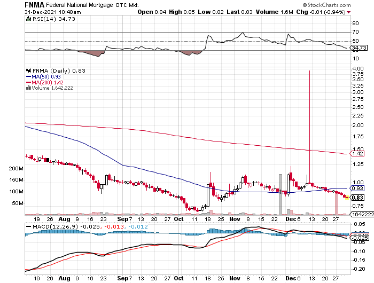Image resolution: width=374 pixels, height=283 pixels.
Task: Click the Last 0.83 header value
Action: coord(239,12)
